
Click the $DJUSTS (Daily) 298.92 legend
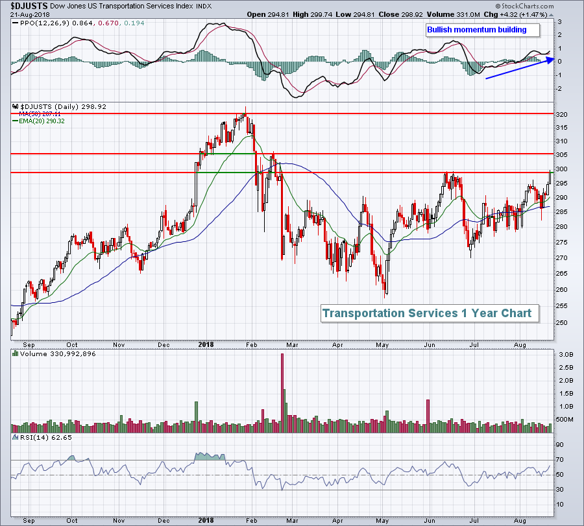click(x=64, y=106)
